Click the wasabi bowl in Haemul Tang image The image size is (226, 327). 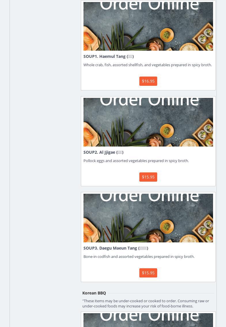[167, 35]
